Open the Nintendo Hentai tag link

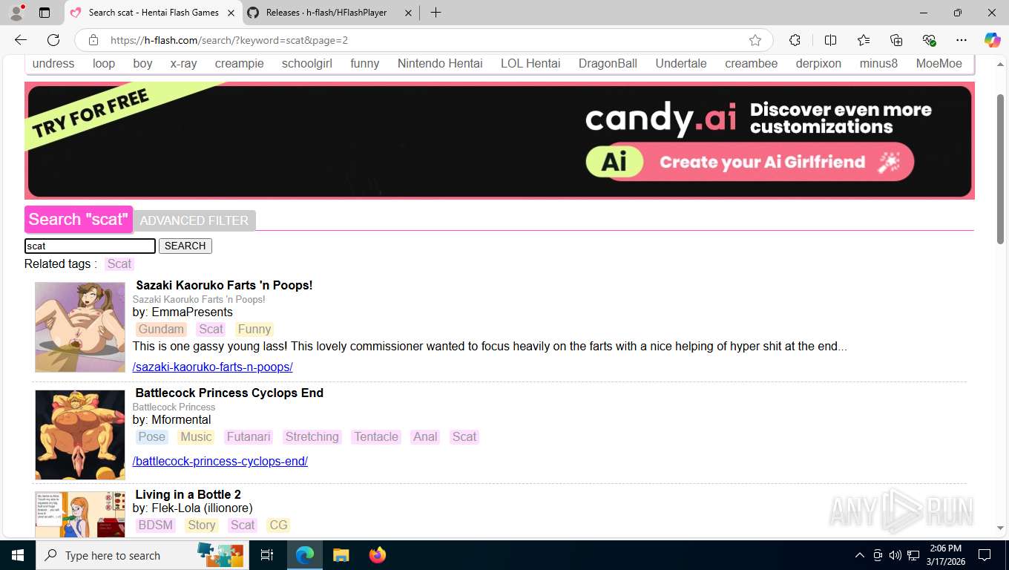click(440, 64)
